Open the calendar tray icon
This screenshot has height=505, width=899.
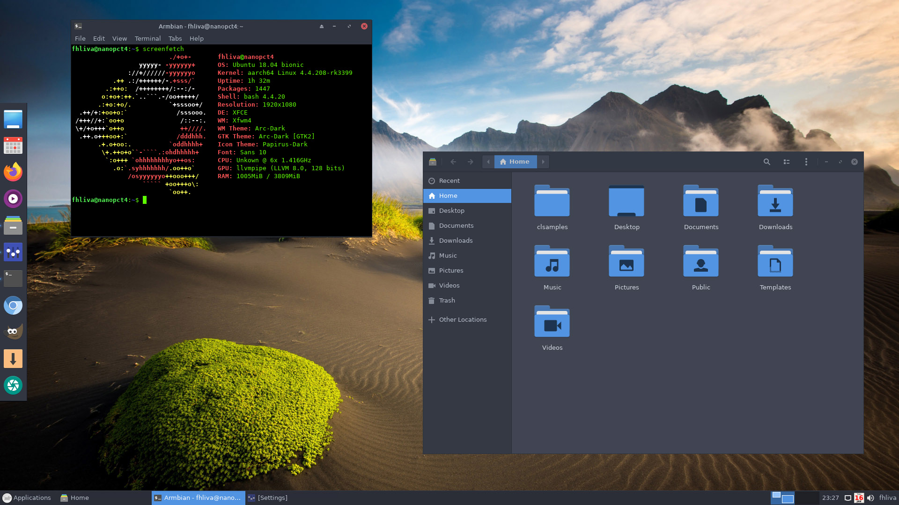pos(859,498)
